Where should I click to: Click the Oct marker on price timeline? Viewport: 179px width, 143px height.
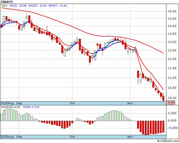point(72,103)
